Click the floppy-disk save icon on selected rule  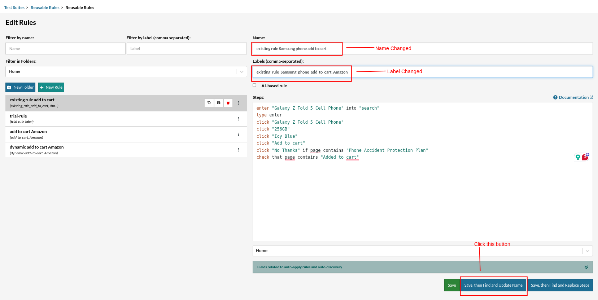(219, 103)
